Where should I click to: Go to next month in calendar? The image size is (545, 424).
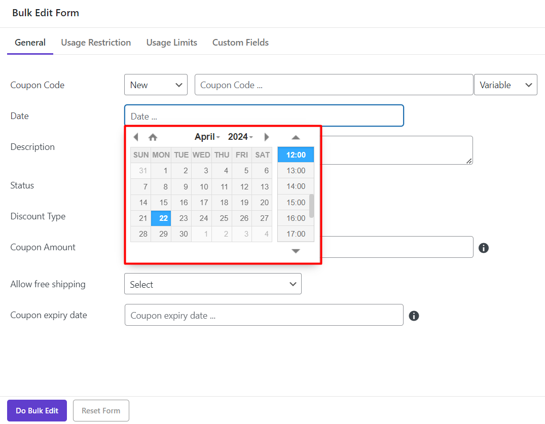point(267,137)
